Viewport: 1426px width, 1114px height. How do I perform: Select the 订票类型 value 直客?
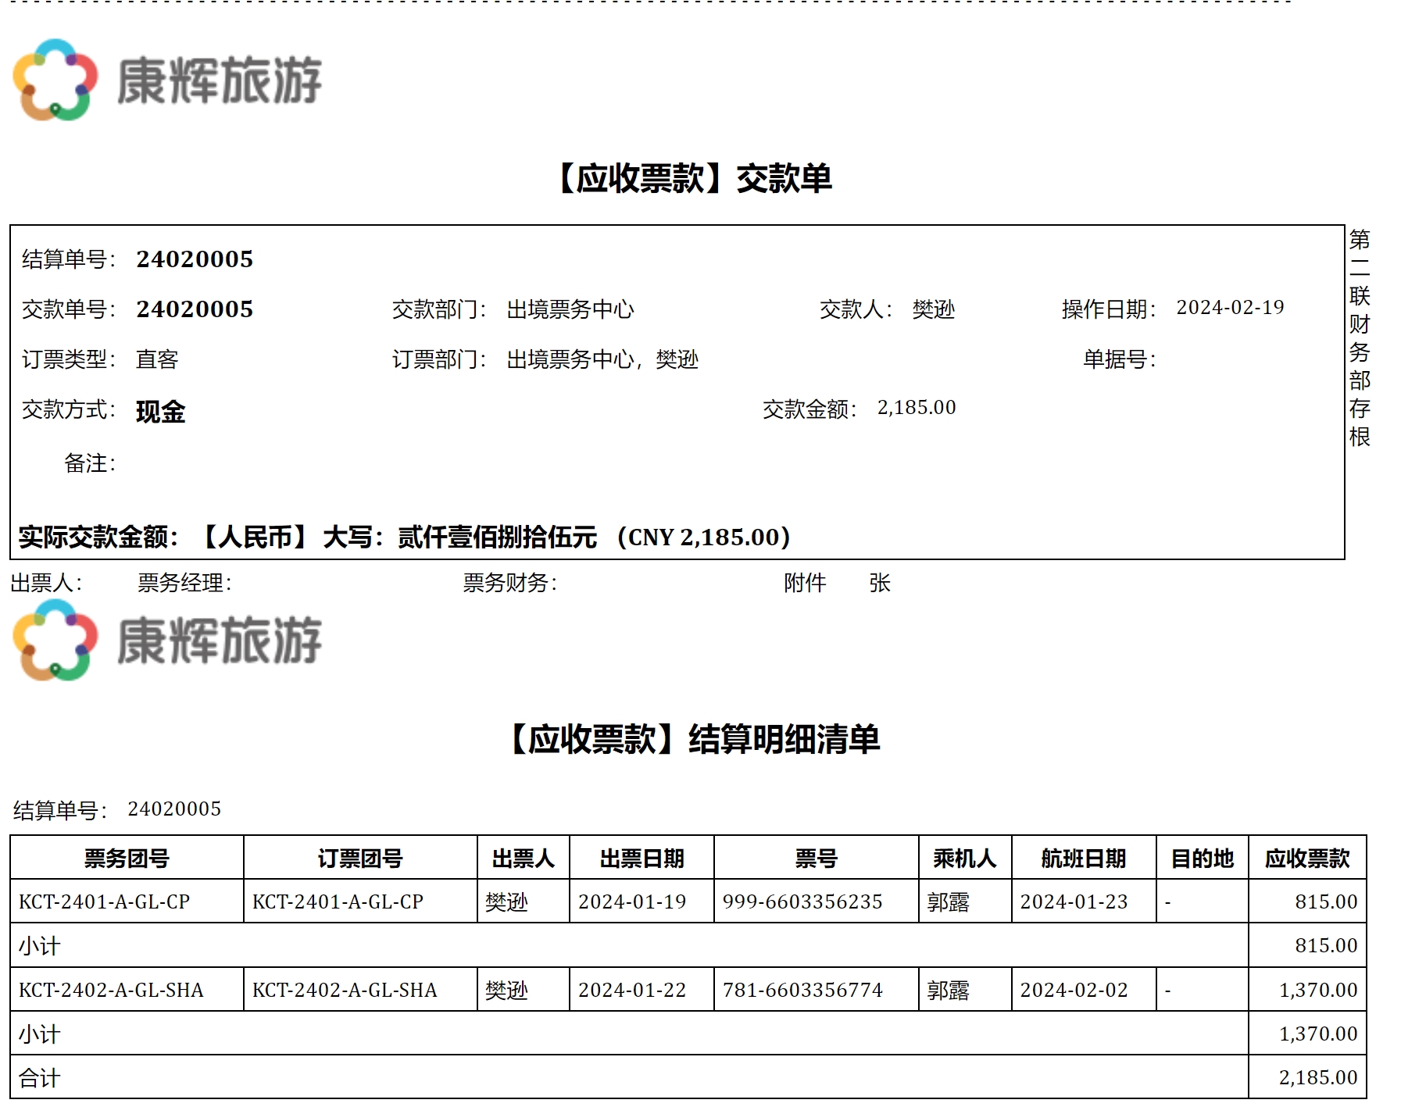[x=157, y=359]
